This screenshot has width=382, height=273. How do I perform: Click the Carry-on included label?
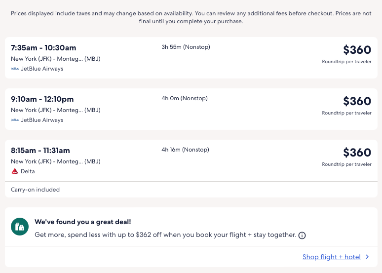tap(35, 190)
